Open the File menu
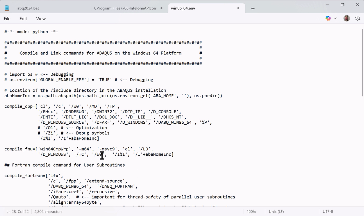 (7, 18)
